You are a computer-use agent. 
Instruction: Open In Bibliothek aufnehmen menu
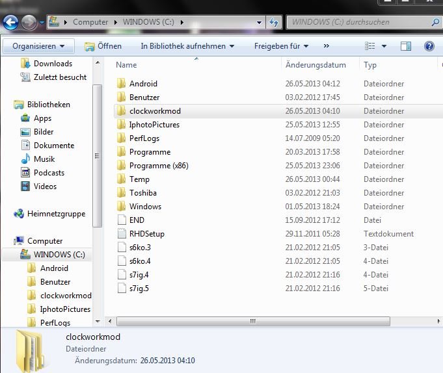(187, 46)
